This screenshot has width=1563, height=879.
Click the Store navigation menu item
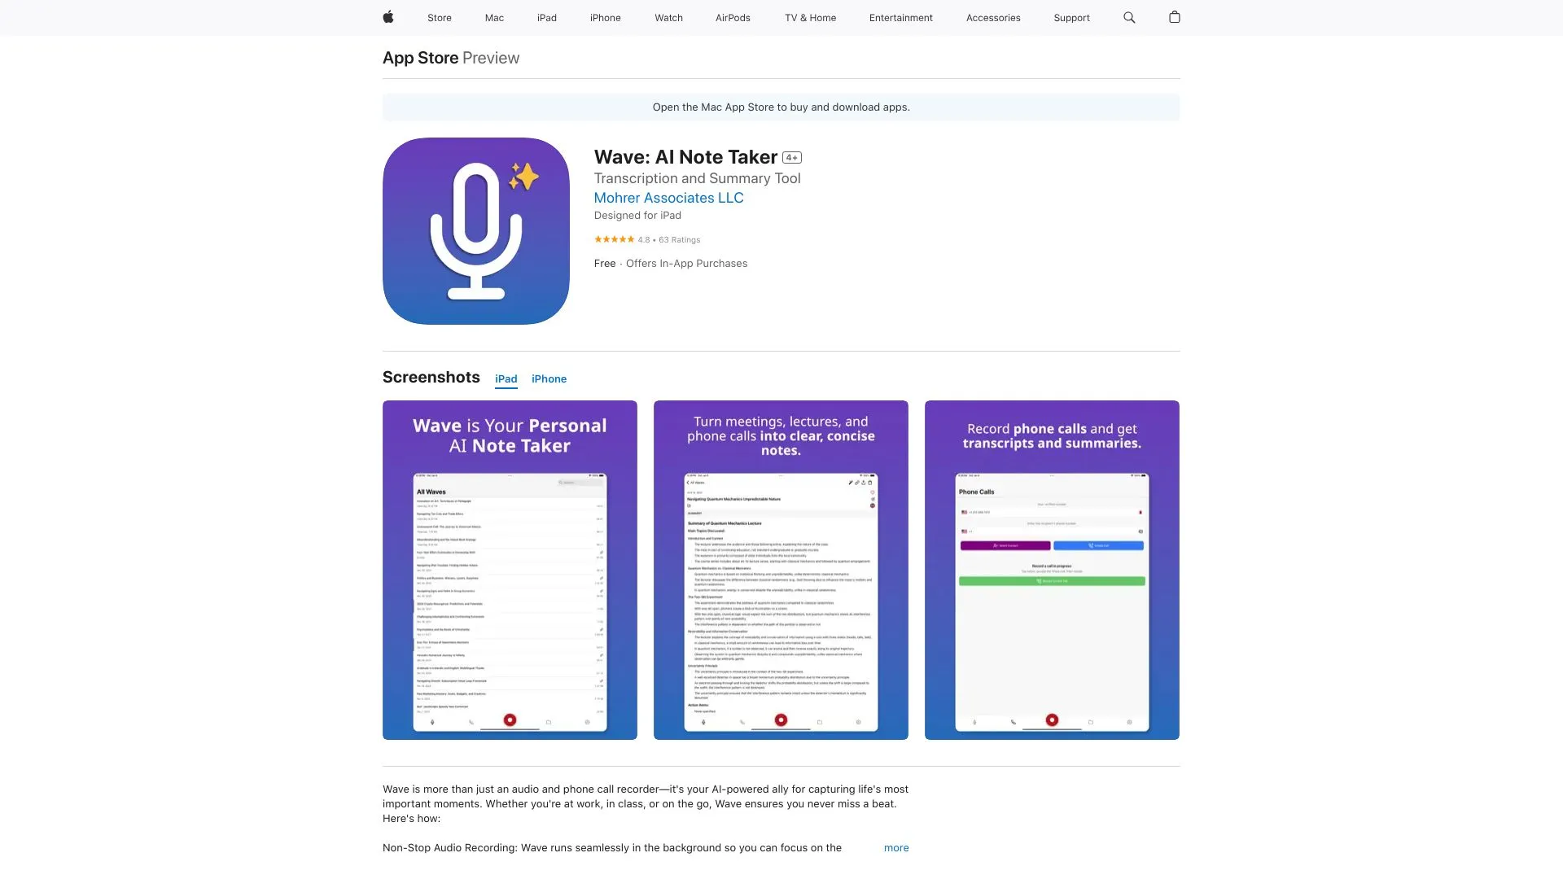(439, 17)
